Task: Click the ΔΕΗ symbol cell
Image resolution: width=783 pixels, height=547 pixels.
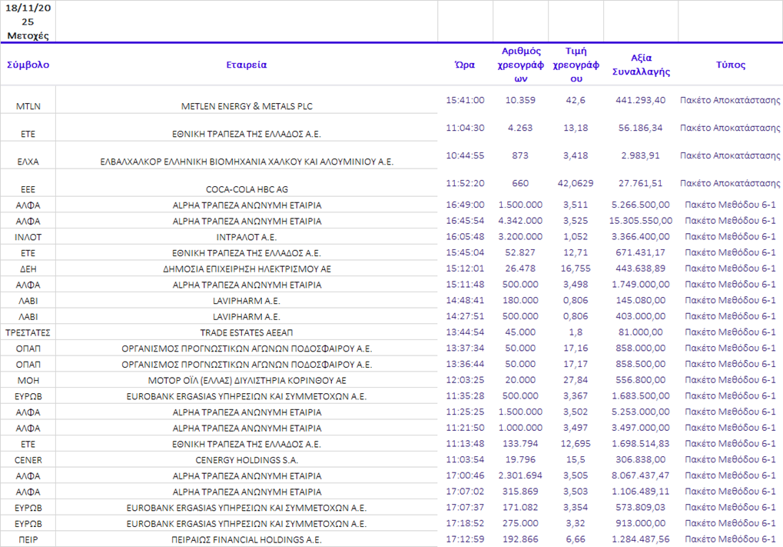Action: coord(28,268)
